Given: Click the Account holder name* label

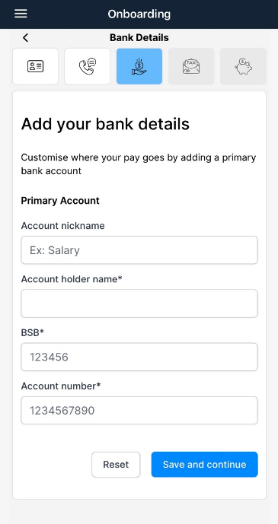Looking at the screenshot, I should pos(72,279).
